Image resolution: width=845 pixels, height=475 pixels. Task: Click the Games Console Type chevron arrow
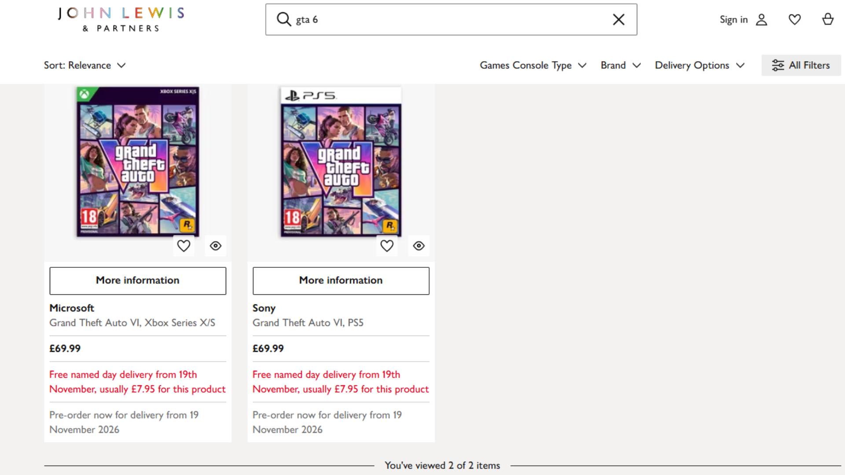[582, 66]
